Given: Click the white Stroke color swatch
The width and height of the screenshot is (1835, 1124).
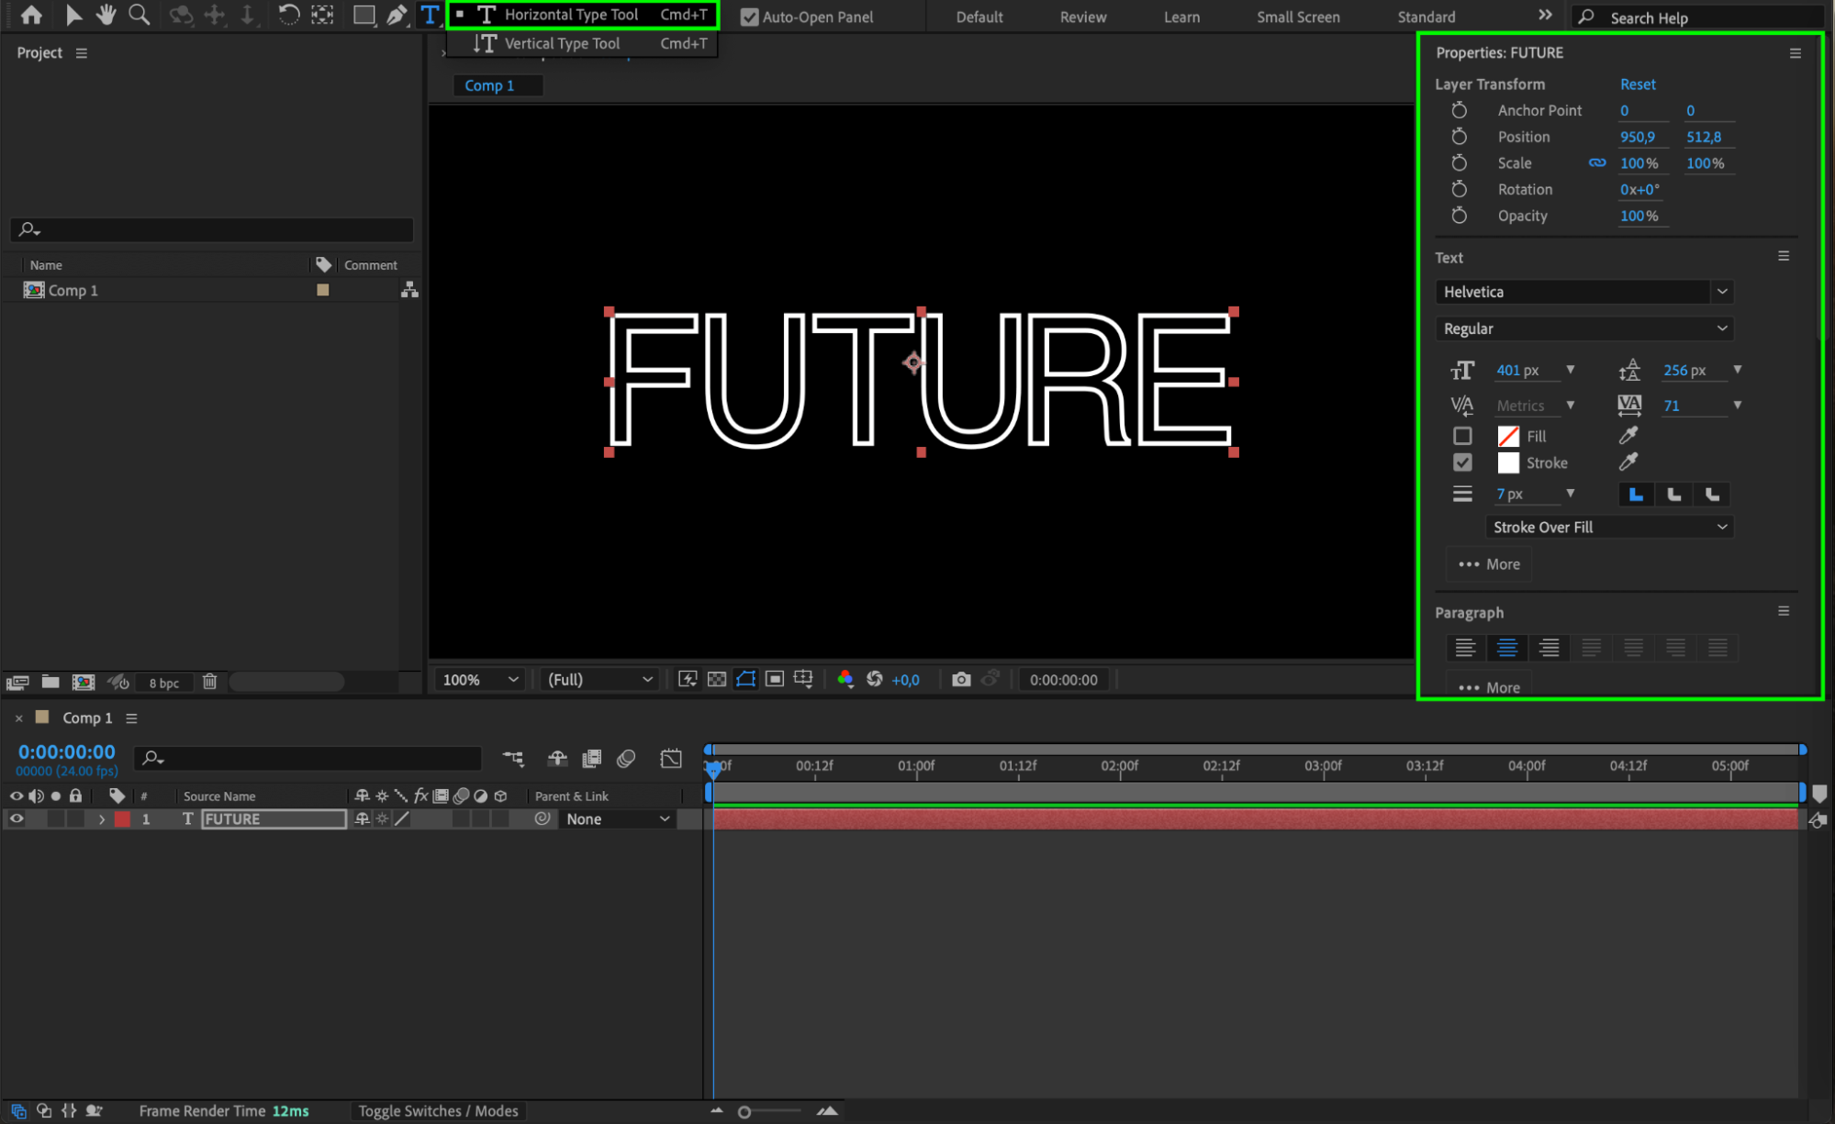Looking at the screenshot, I should (x=1508, y=462).
